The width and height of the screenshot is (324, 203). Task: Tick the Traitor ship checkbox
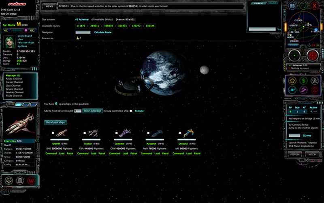pyautogui.click(x=85, y=133)
